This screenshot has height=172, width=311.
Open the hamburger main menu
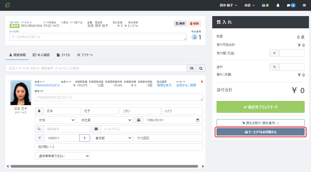click(304, 5)
